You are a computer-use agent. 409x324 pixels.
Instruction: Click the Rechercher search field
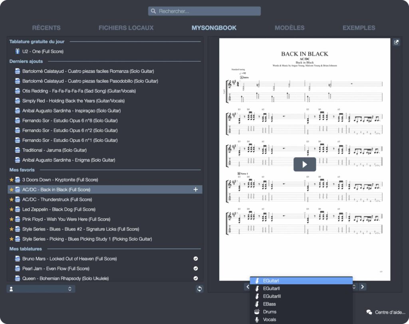click(204, 11)
